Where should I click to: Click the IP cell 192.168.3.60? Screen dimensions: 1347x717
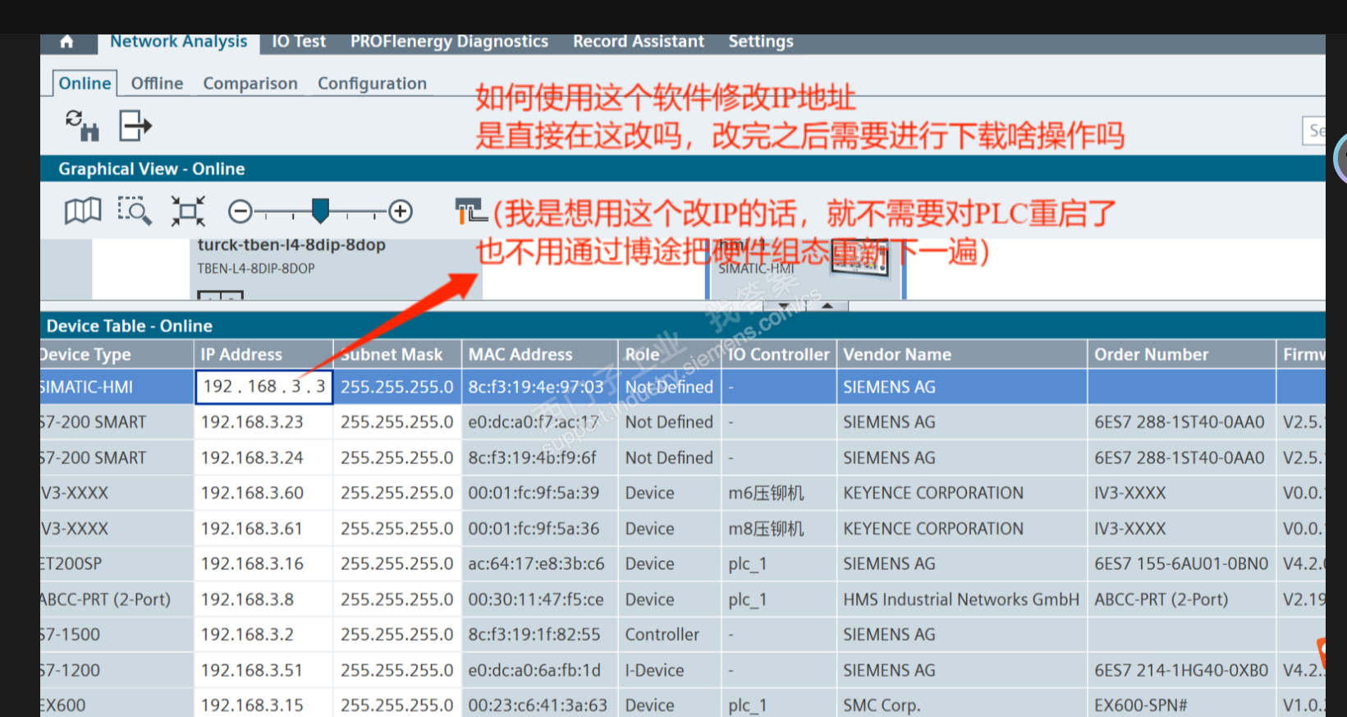263,493
